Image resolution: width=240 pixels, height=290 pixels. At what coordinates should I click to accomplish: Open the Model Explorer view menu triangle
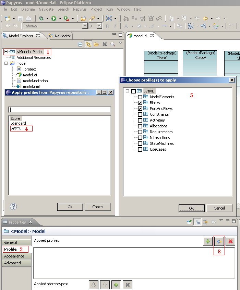[120, 43]
